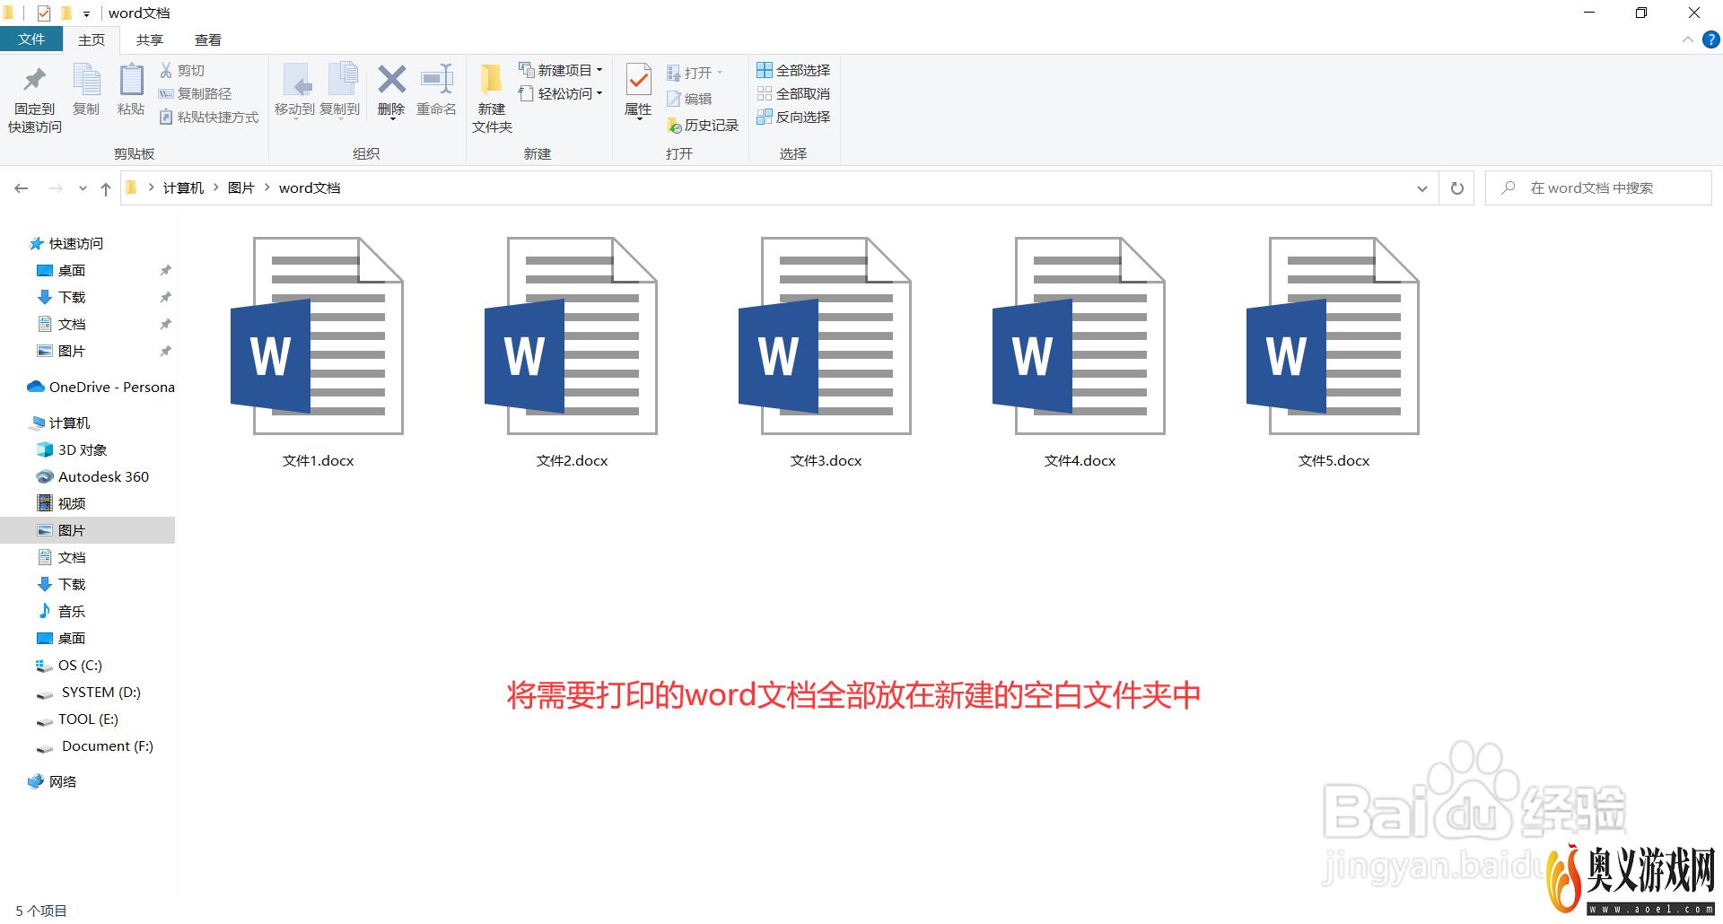Screen dimensions: 1723x924
Task: Open the Copy To command
Action: pos(340,90)
